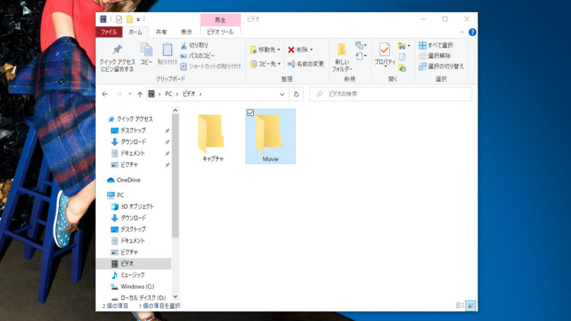Click the クイックアクセスにピン留めする pin icon
Viewport: 571px width, 321px height.
pyautogui.click(x=117, y=50)
